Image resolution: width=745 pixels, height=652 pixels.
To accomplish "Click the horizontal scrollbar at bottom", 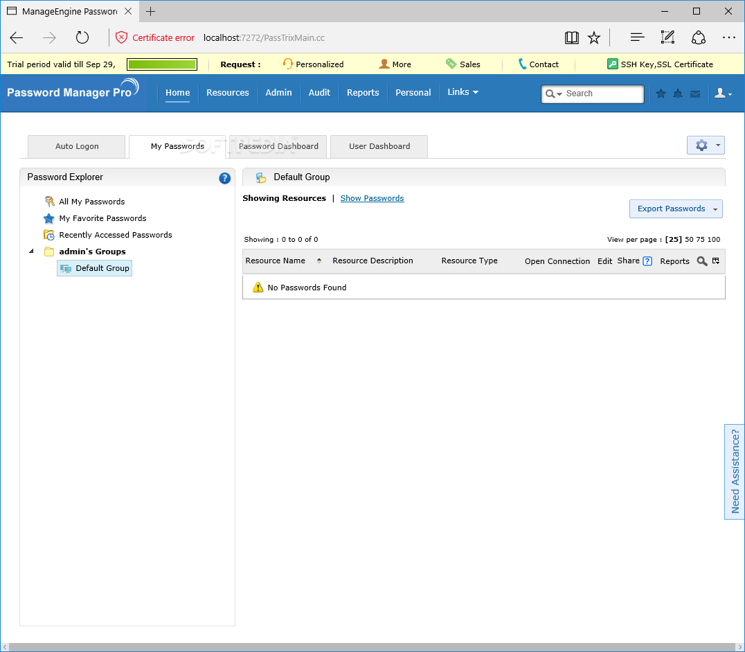I will (x=372, y=647).
